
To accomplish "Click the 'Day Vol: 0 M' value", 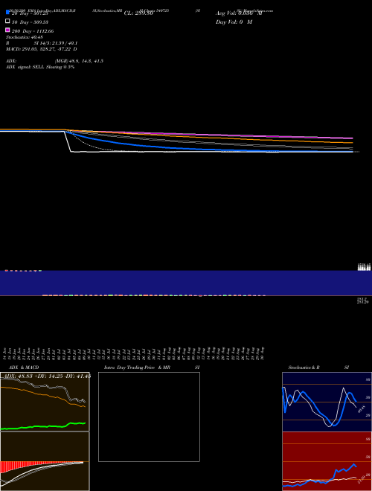I will pyautogui.click(x=234, y=22).
